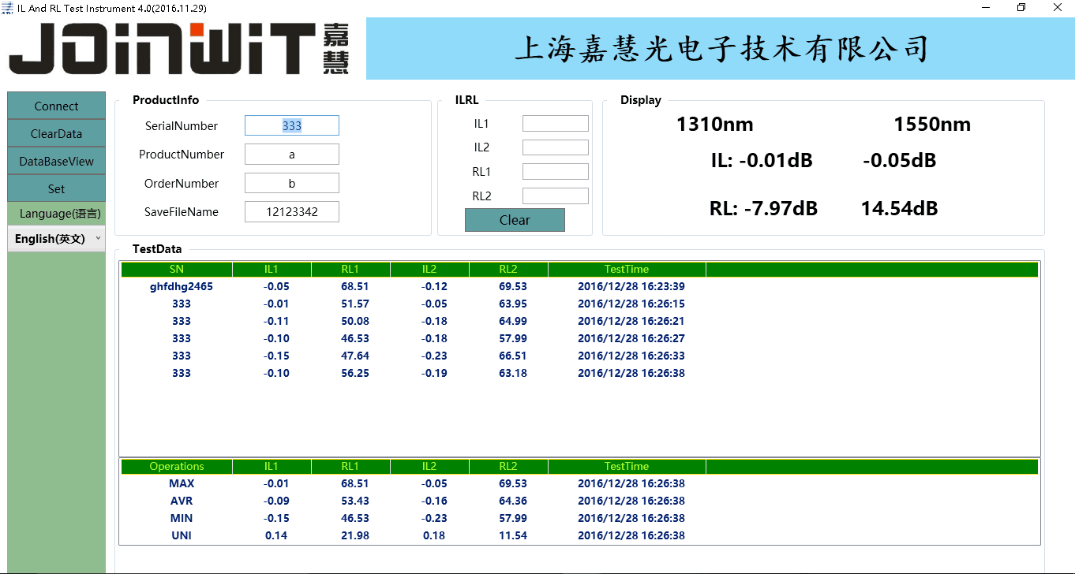
Task: Click the SerialNumber input field
Action: pyautogui.click(x=291, y=125)
